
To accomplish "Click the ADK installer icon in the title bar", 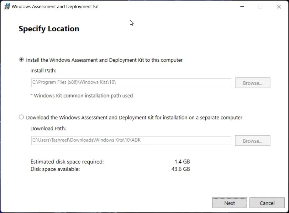I will (x=7, y=6).
